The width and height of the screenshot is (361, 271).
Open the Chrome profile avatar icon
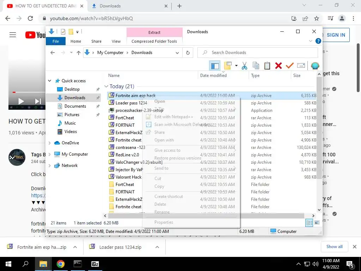pos(342,18)
